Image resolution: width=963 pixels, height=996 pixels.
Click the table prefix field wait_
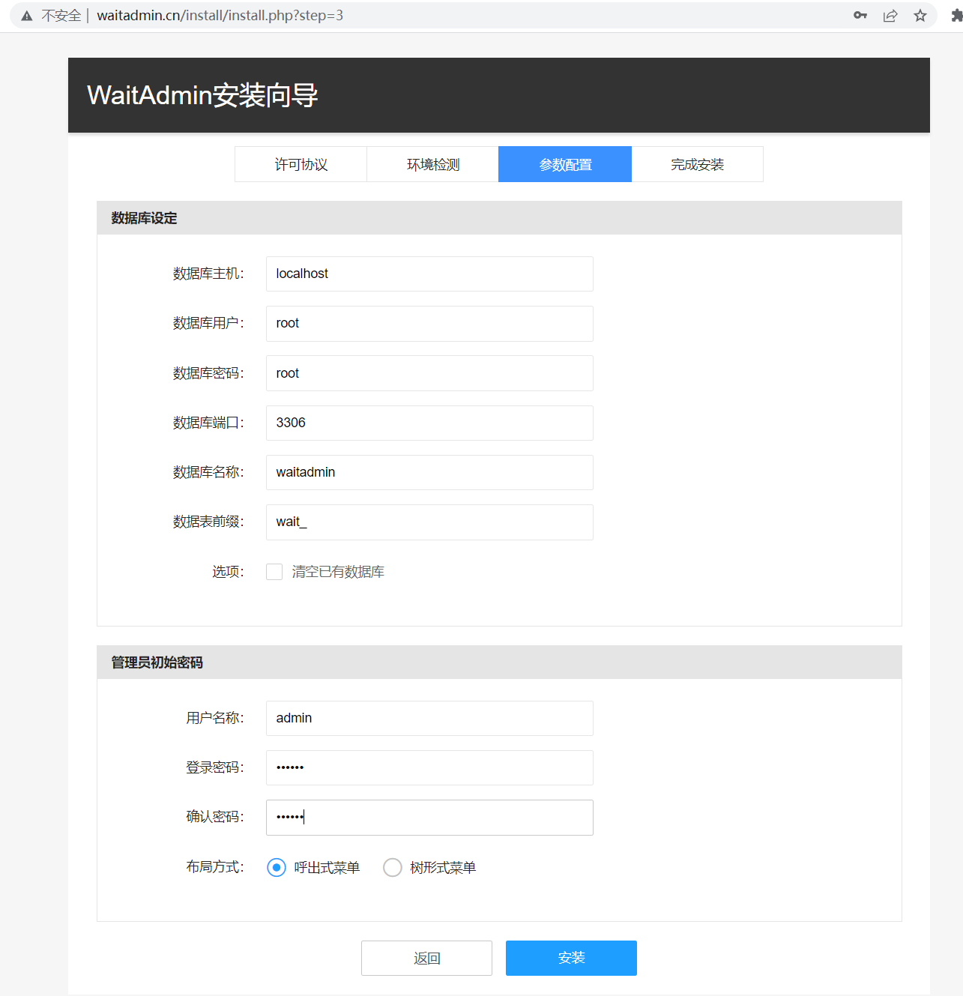tap(429, 522)
